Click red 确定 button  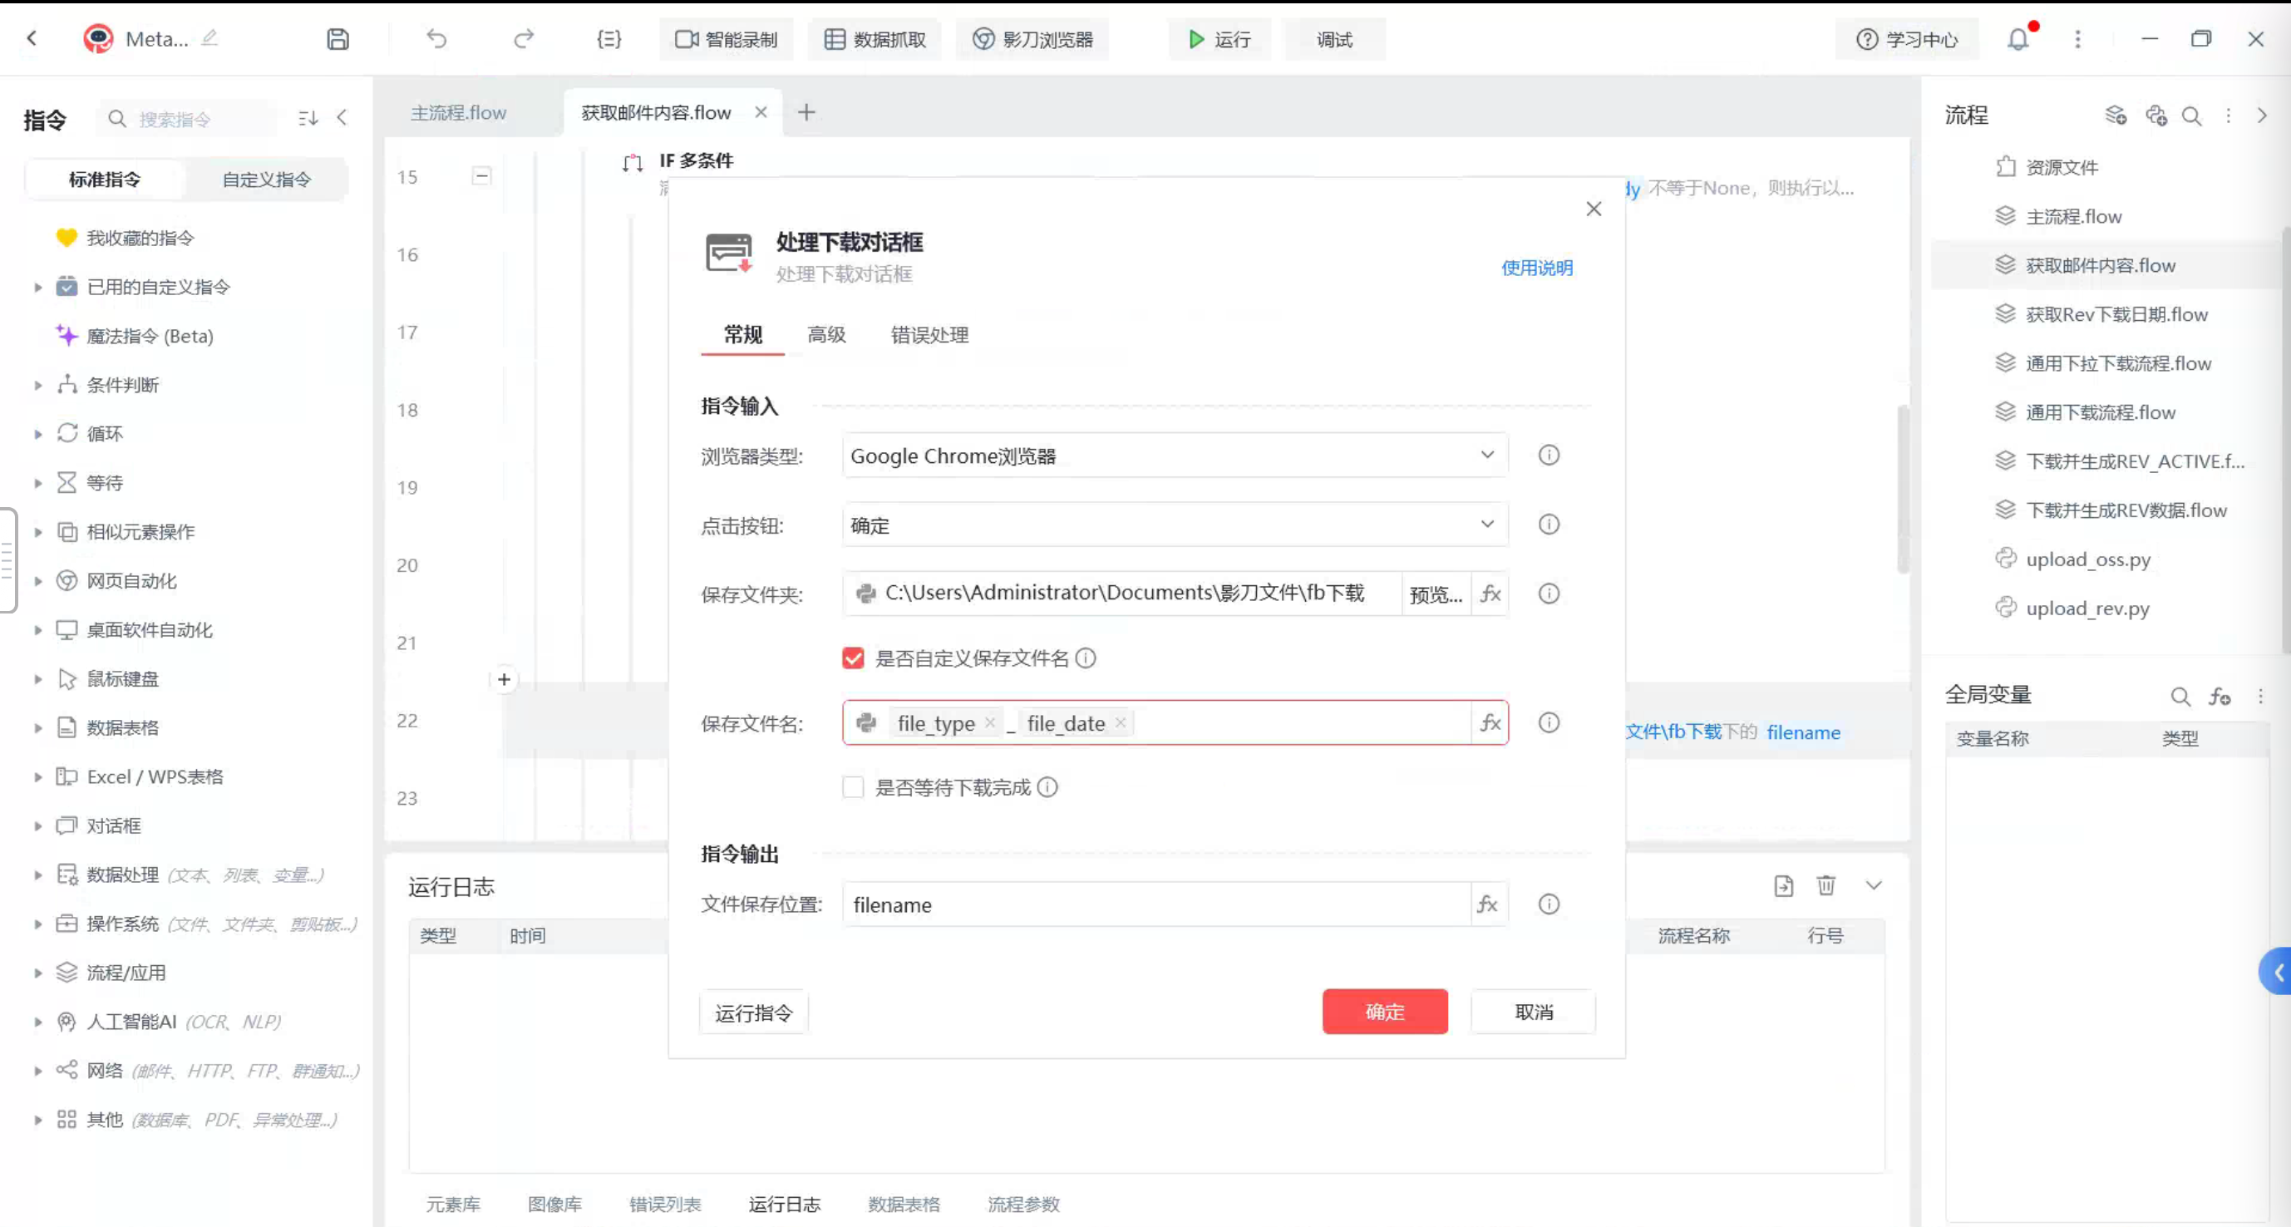(1385, 1012)
